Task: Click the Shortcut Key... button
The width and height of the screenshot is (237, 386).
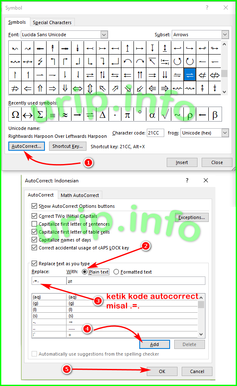Action: [x=68, y=146]
